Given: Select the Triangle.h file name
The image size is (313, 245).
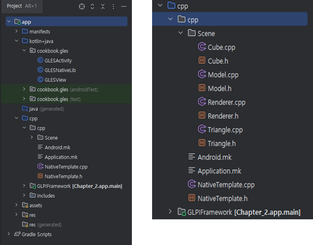Looking at the screenshot, I should tap(222, 143).
